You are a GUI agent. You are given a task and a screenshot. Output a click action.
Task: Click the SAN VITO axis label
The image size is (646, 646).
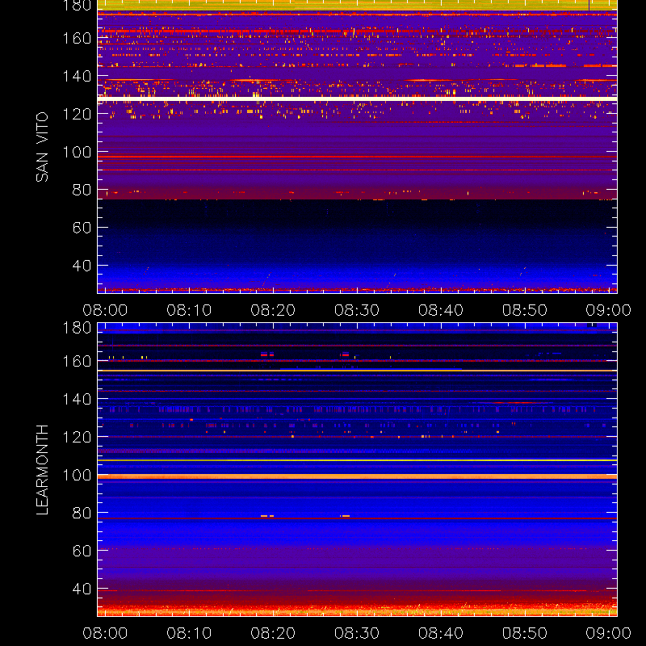coord(42,147)
